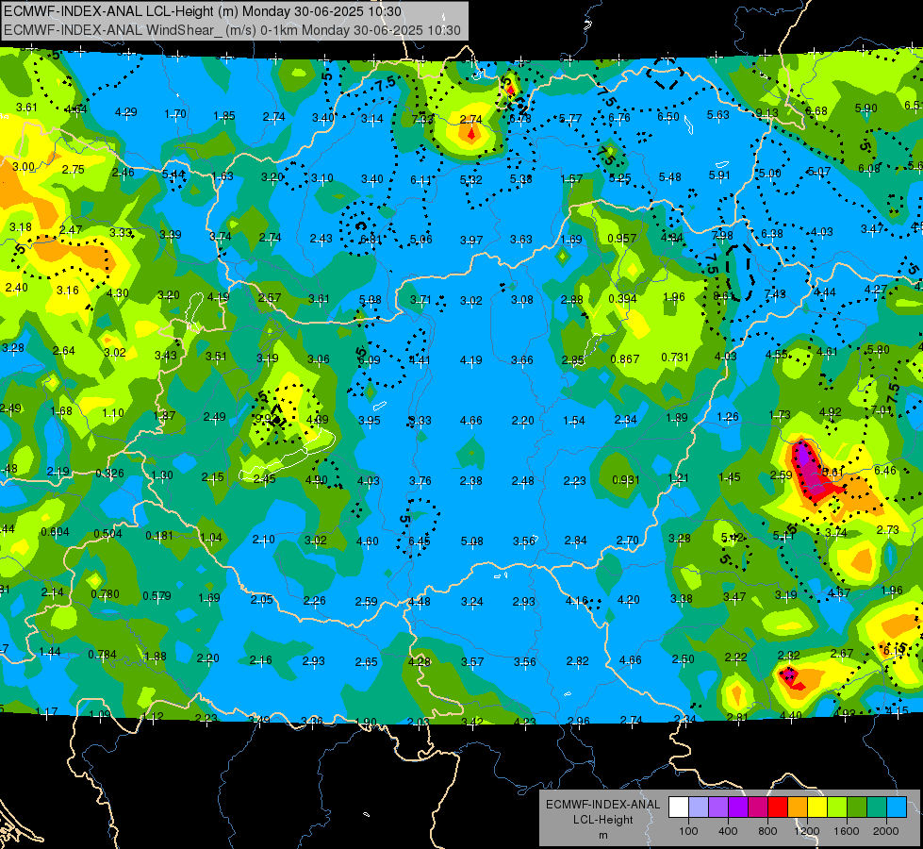Click the wind shear value 4.48

tap(420, 602)
